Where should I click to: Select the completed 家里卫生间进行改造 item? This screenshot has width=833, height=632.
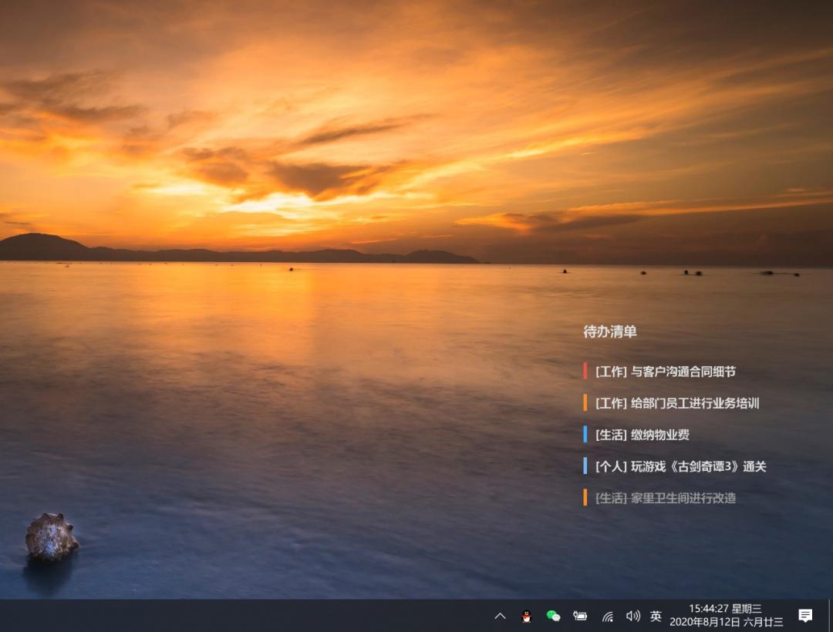[665, 499]
